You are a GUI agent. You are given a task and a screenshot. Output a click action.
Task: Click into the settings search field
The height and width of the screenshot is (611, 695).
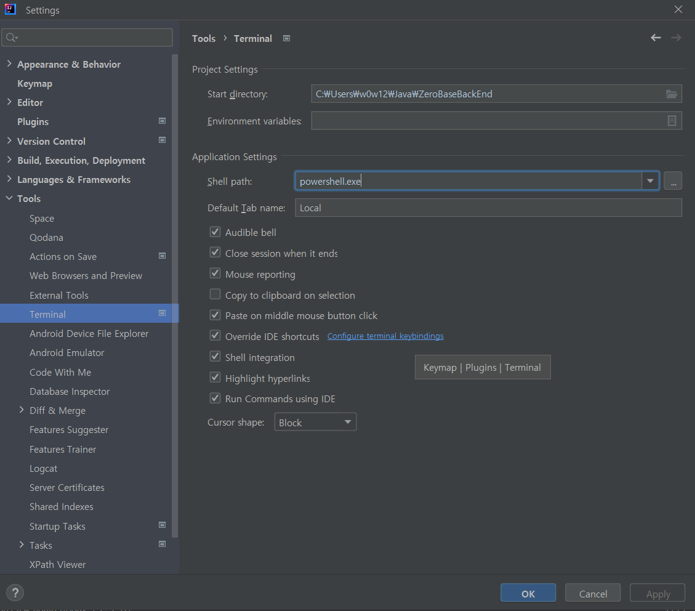click(87, 38)
